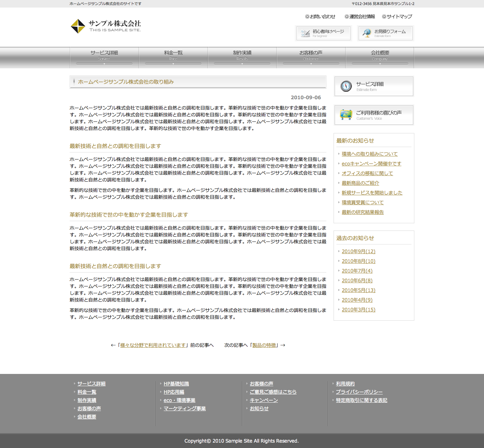484x448 pixels.
Task: Click bullet icon beside お問い合わせ
Action: coord(307,17)
